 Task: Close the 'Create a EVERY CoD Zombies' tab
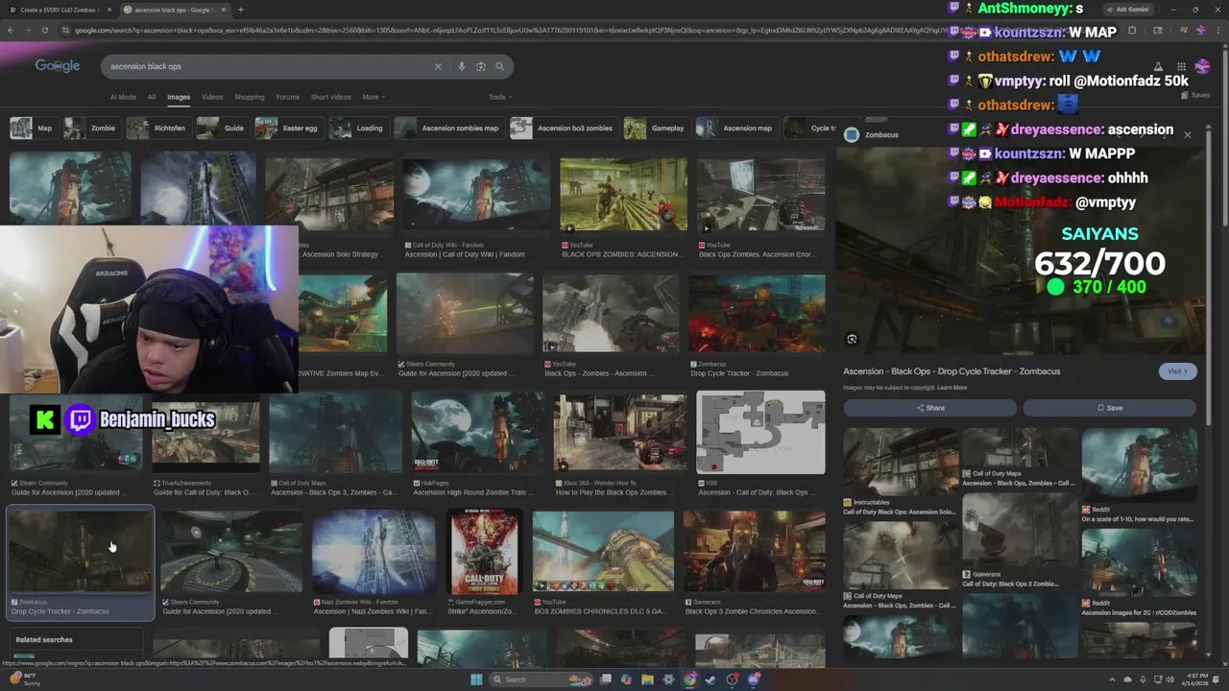tap(108, 10)
